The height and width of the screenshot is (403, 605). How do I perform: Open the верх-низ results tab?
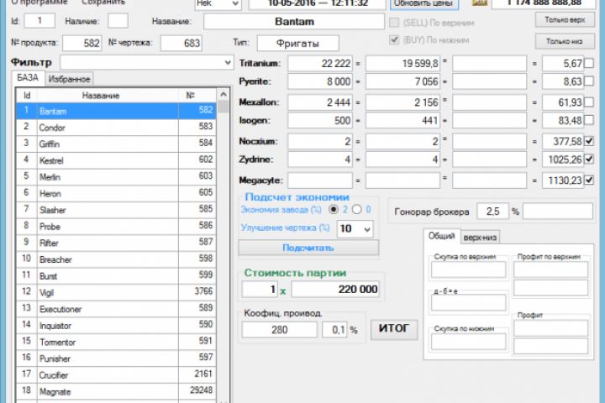click(480, 238)
